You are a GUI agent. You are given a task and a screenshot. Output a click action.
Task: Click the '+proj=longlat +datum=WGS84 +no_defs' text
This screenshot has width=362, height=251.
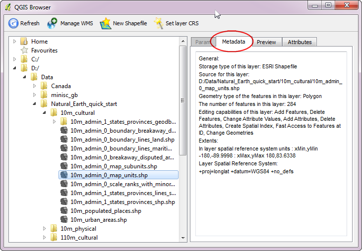(246, 171)
